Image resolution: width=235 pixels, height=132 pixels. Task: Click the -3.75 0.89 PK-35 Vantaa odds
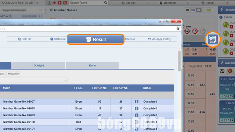coord(227,120)
